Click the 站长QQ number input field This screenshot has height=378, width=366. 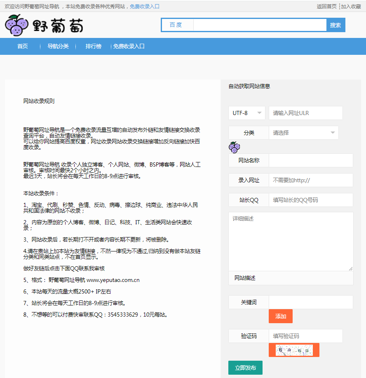(311, 200)
